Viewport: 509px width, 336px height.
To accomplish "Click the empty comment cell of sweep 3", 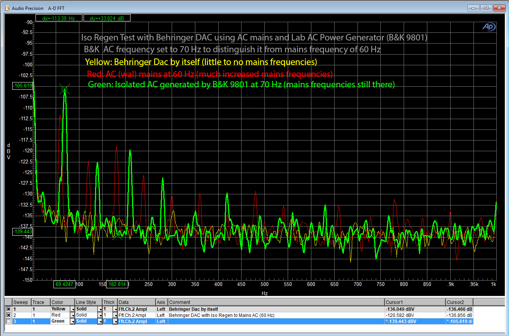I will click(x=276, y=321).
